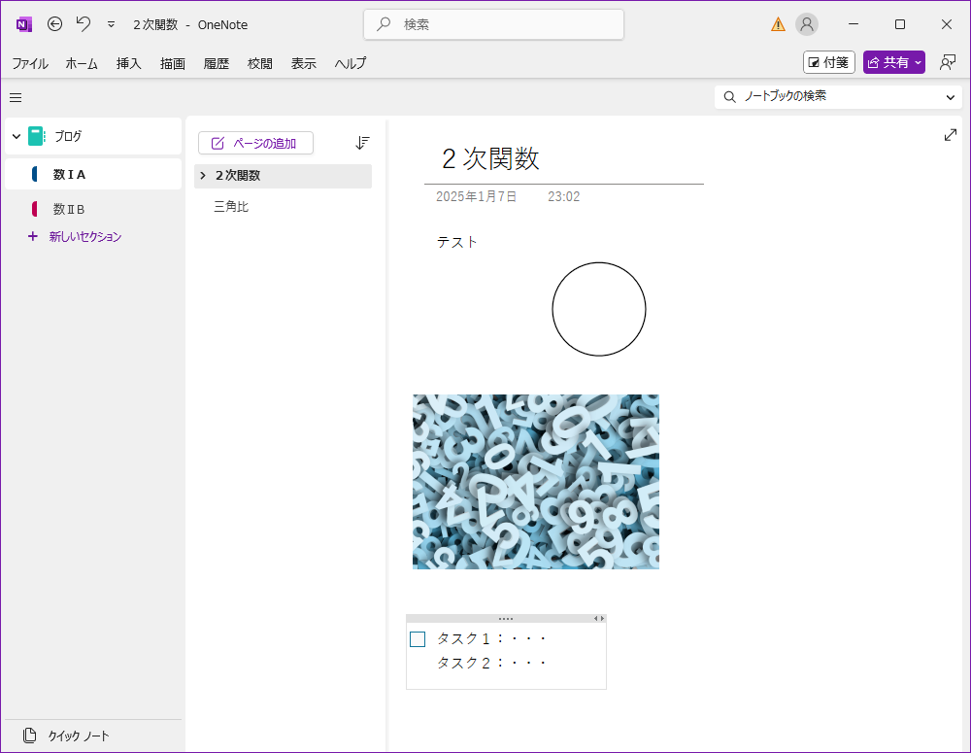971x753 pixels.
Task: Open the ノートブックの検索 scope dropdown arrow
Action: (950, 97)
